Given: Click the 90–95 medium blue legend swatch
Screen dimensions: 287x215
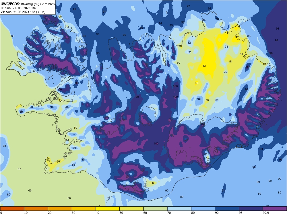Looking at the screenshot, I should pyautogui.click(x=227, y=209).
